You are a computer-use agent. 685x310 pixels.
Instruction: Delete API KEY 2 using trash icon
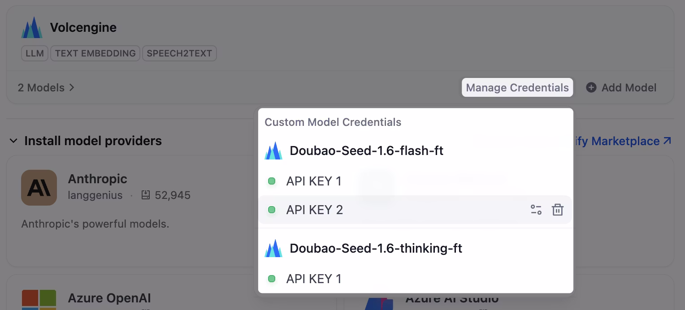pyautogui.click(x=557, y=210)
